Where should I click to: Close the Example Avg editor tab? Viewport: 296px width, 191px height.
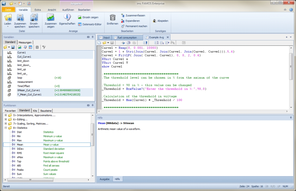click(x=168, y=38)
